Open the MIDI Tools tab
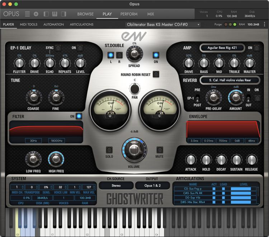269x237 pixels. tap(28, 24)
